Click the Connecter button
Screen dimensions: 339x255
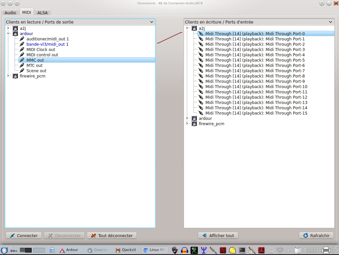[24, 235]
